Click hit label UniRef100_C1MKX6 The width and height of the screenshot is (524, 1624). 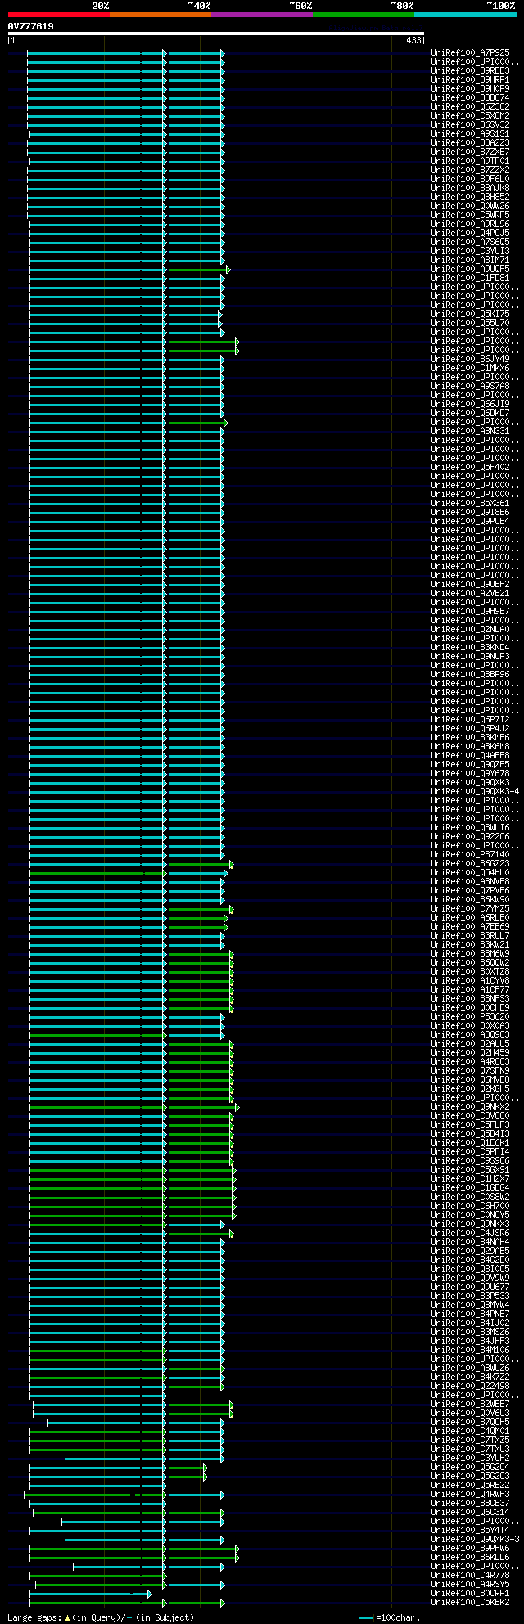[470, 368]
